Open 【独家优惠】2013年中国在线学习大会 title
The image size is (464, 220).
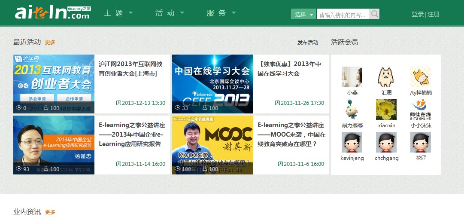(289, 69)
